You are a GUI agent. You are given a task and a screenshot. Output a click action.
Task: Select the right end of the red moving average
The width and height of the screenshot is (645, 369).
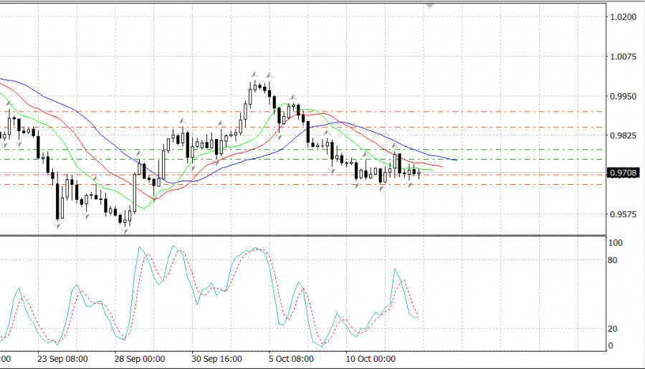coord(441,168)
